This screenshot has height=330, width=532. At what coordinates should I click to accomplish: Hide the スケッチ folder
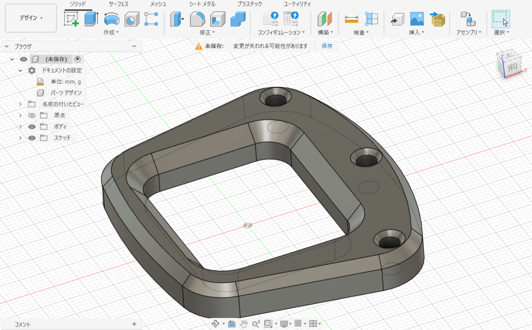[x=31, y=138]
